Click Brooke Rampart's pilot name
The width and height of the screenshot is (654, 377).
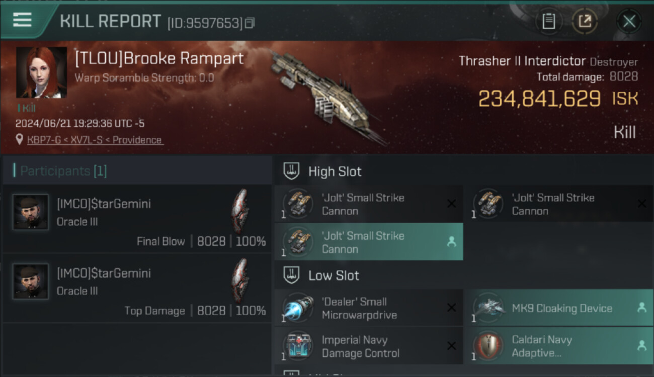(x=159, y=58)
